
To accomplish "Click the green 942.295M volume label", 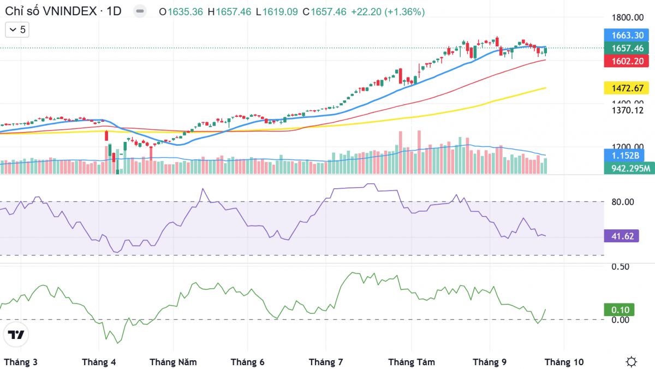I will (629, 168).
